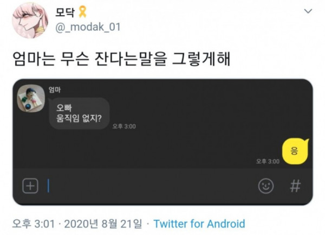Screen dimensions: 325x235
Task: Open the plus attachment menu in chat
Action: (30, 186)
